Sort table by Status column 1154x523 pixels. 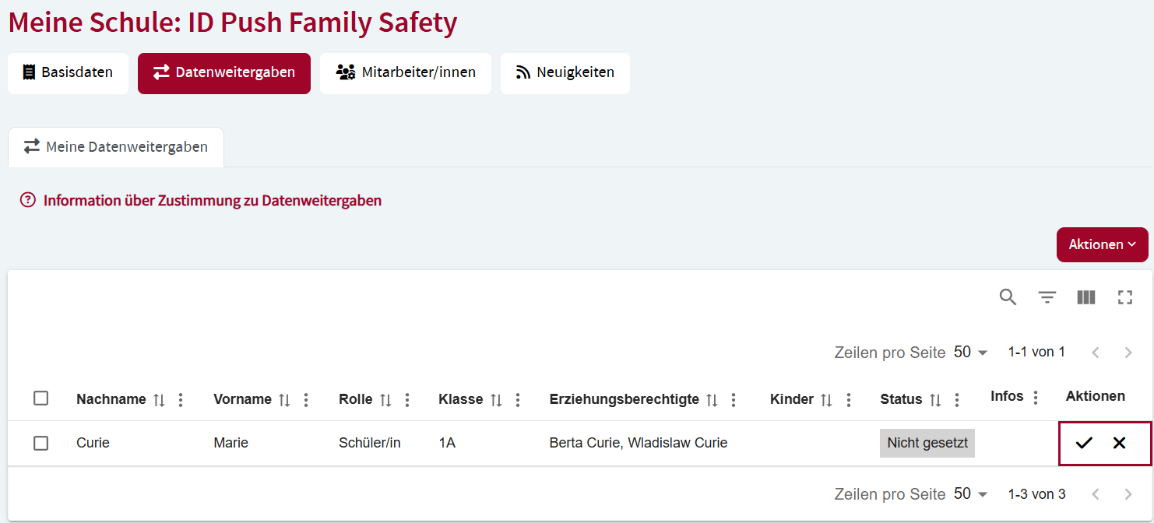(935, 400)
